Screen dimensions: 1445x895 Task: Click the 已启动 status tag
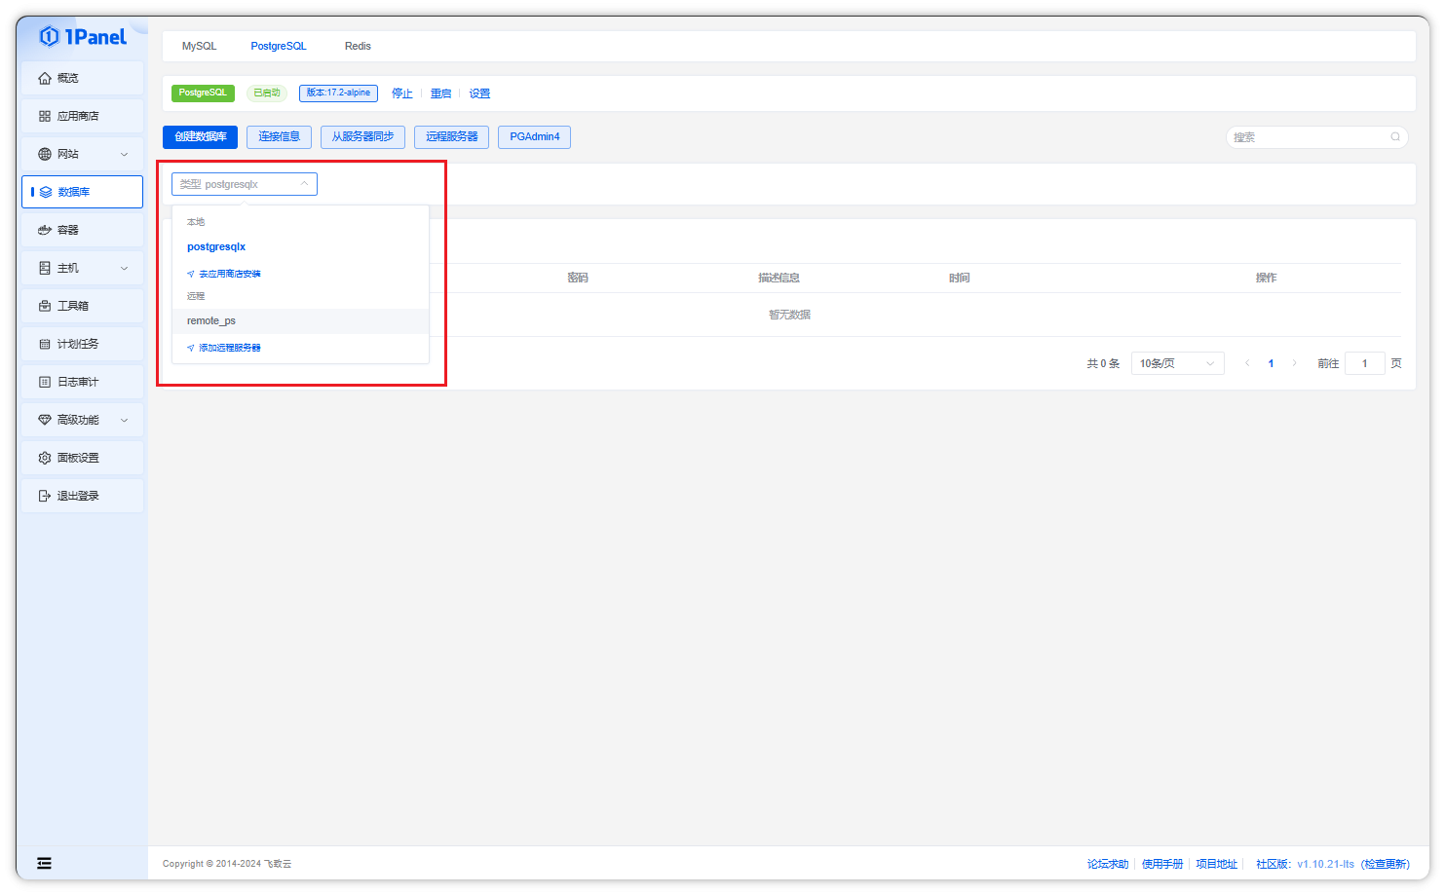tap(267, 93)
